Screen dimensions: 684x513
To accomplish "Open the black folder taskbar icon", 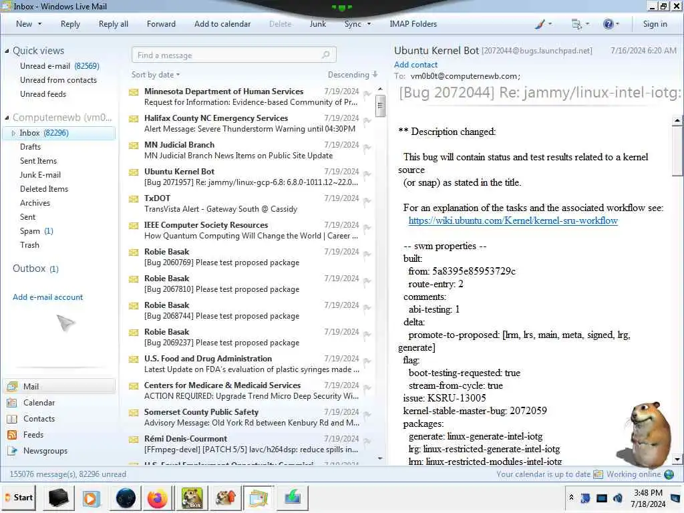I will click(x=58, y=498).
